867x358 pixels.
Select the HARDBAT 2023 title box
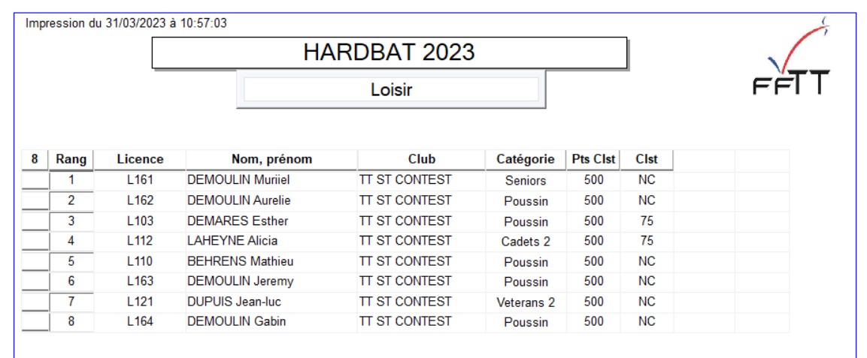tap(390, 53)
